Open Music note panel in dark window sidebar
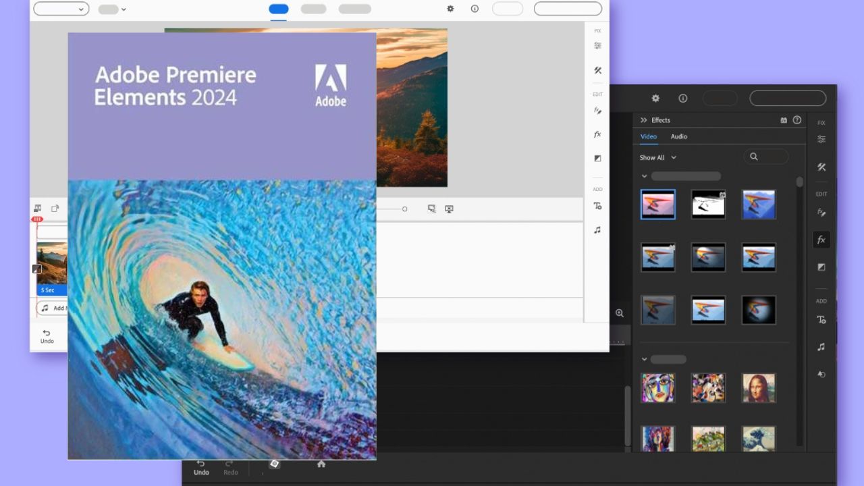The width and height of the screenshot is (864, 486). point(821,347)
